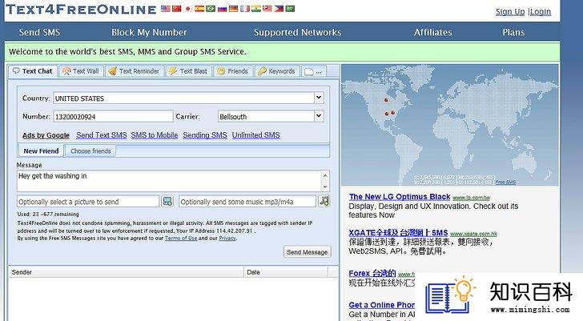Click the Date column header

(286, 272)
